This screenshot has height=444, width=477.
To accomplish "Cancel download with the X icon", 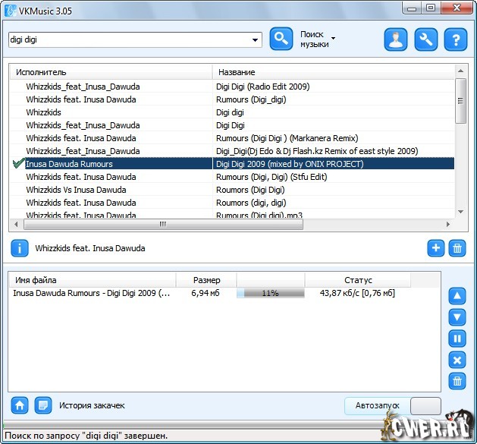I will (457, 360).
